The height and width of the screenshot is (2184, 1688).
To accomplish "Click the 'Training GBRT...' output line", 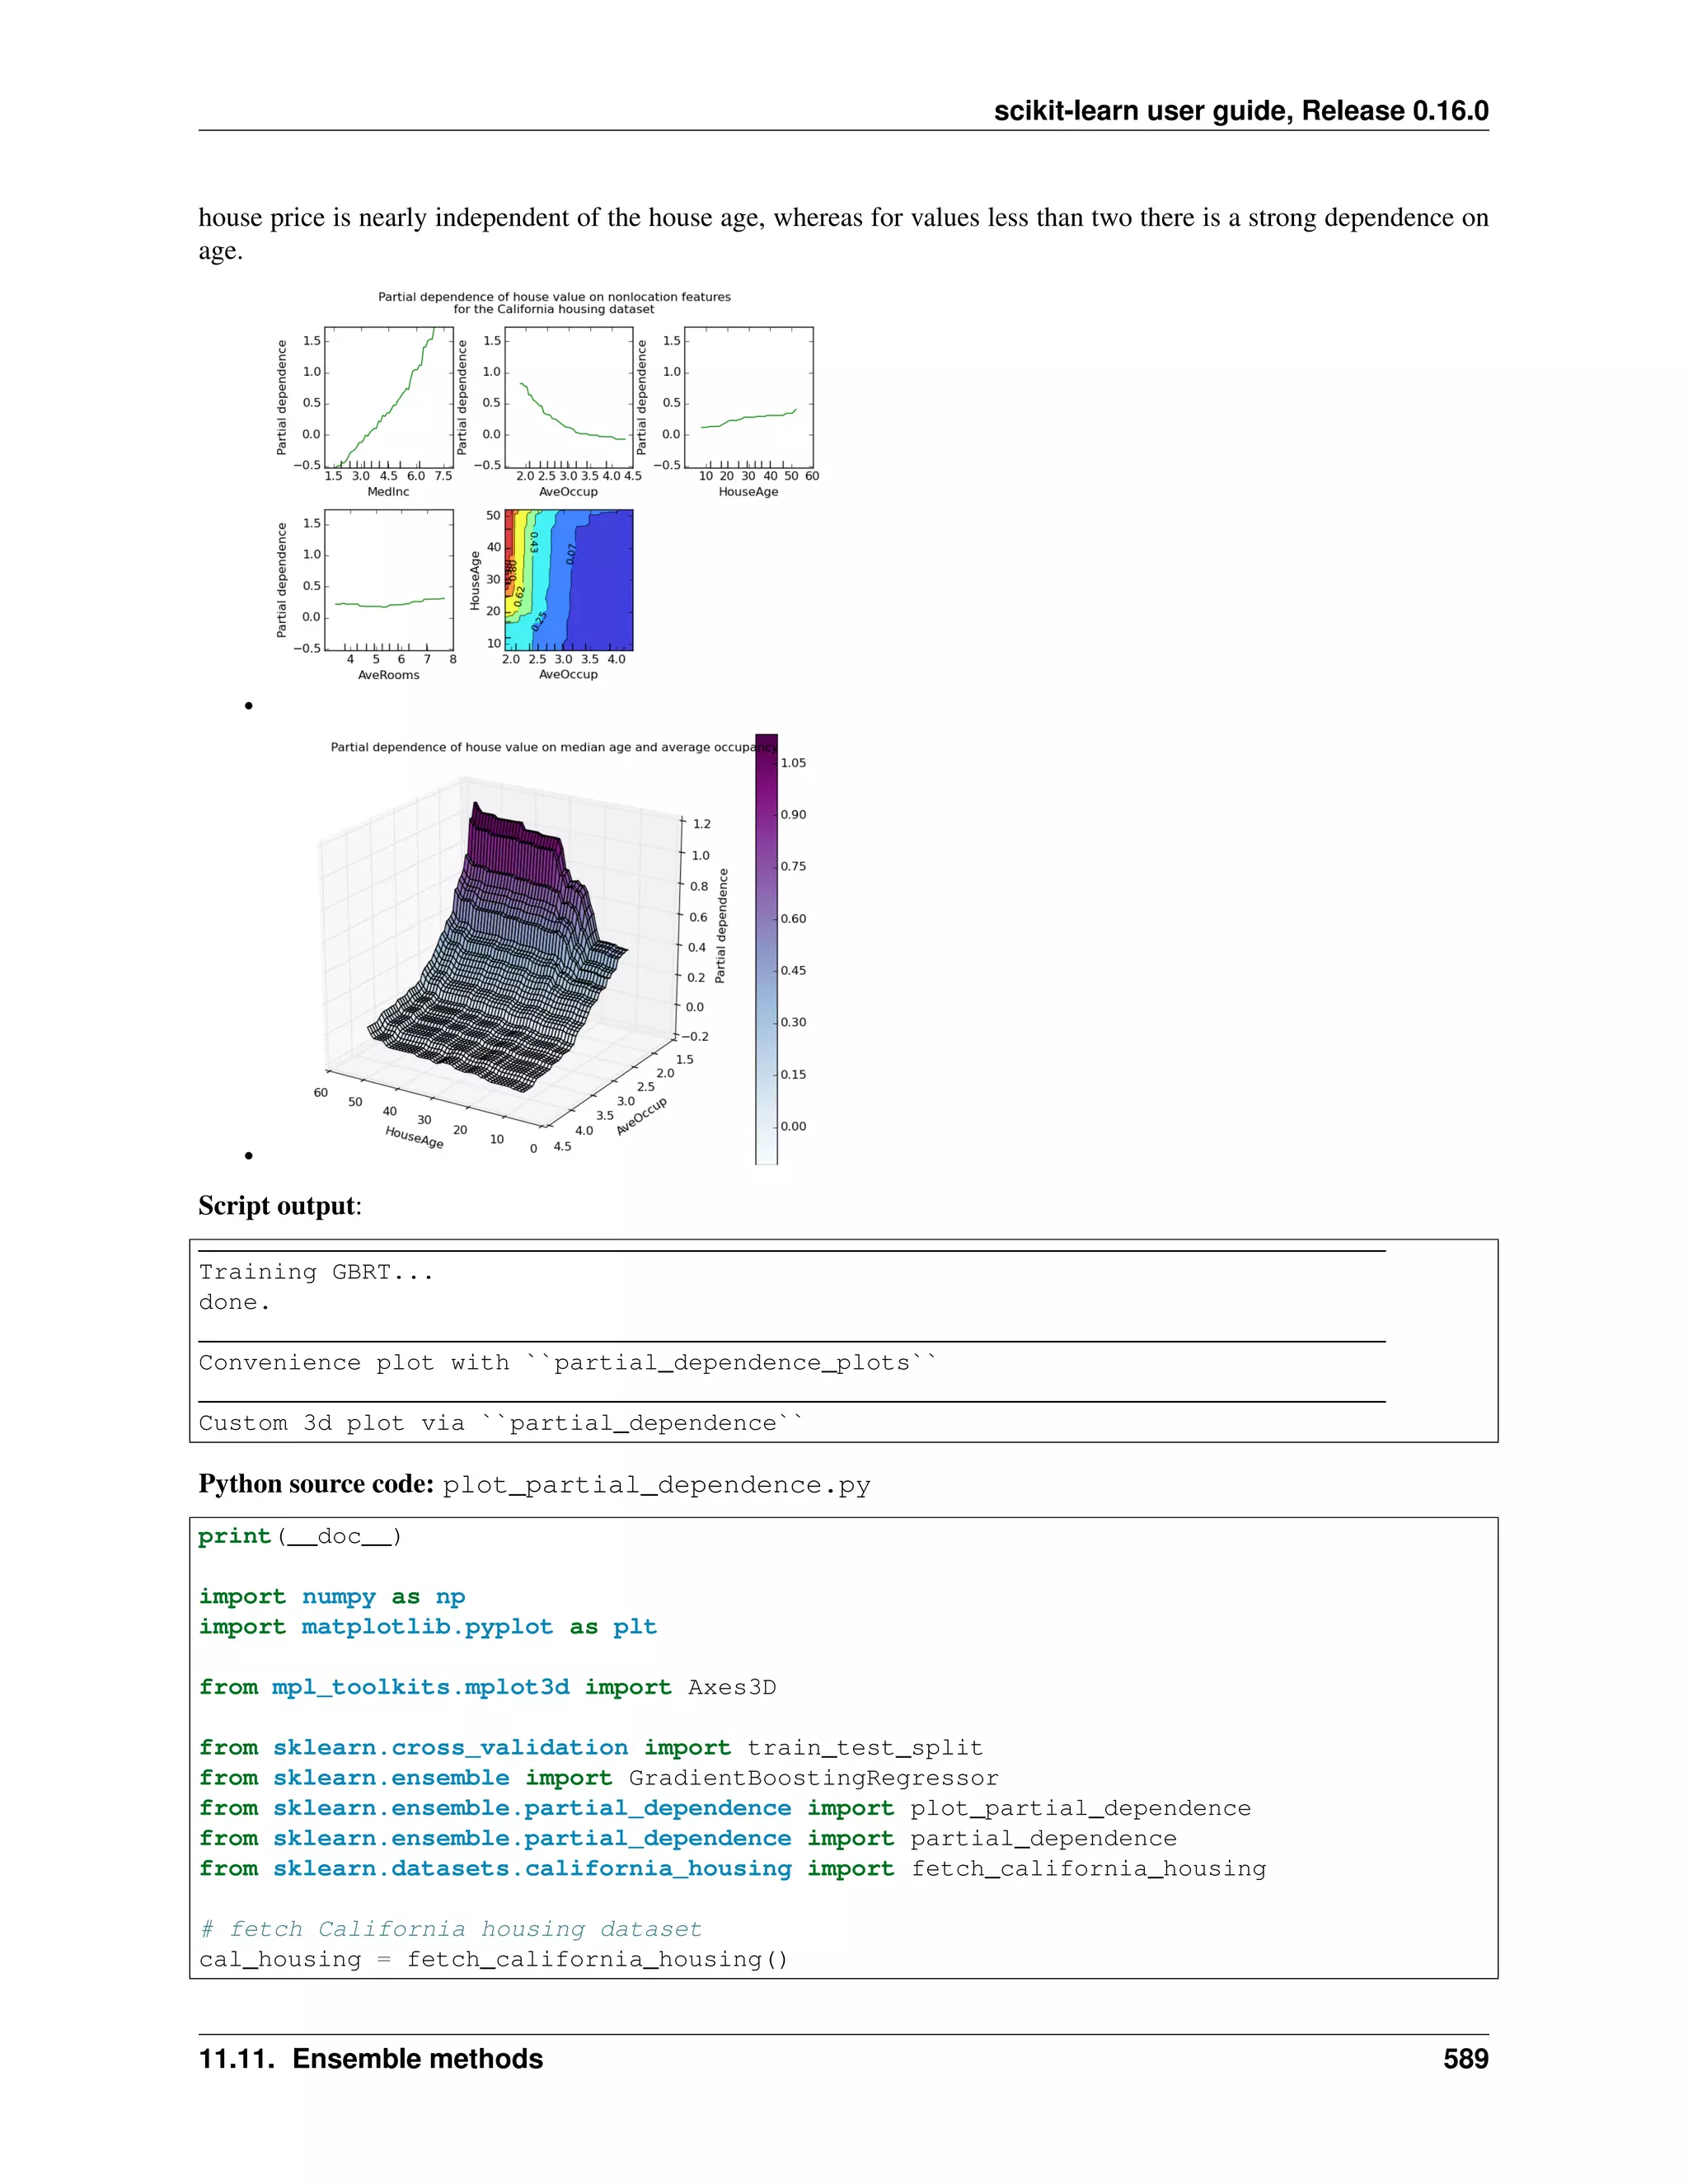I will click(x=316, y=1272).
